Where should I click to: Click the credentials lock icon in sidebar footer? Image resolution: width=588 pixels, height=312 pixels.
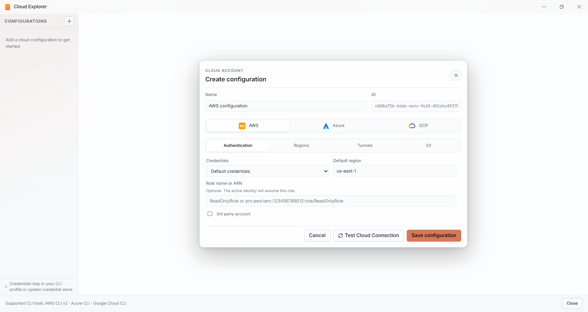[x=6, y=287]
